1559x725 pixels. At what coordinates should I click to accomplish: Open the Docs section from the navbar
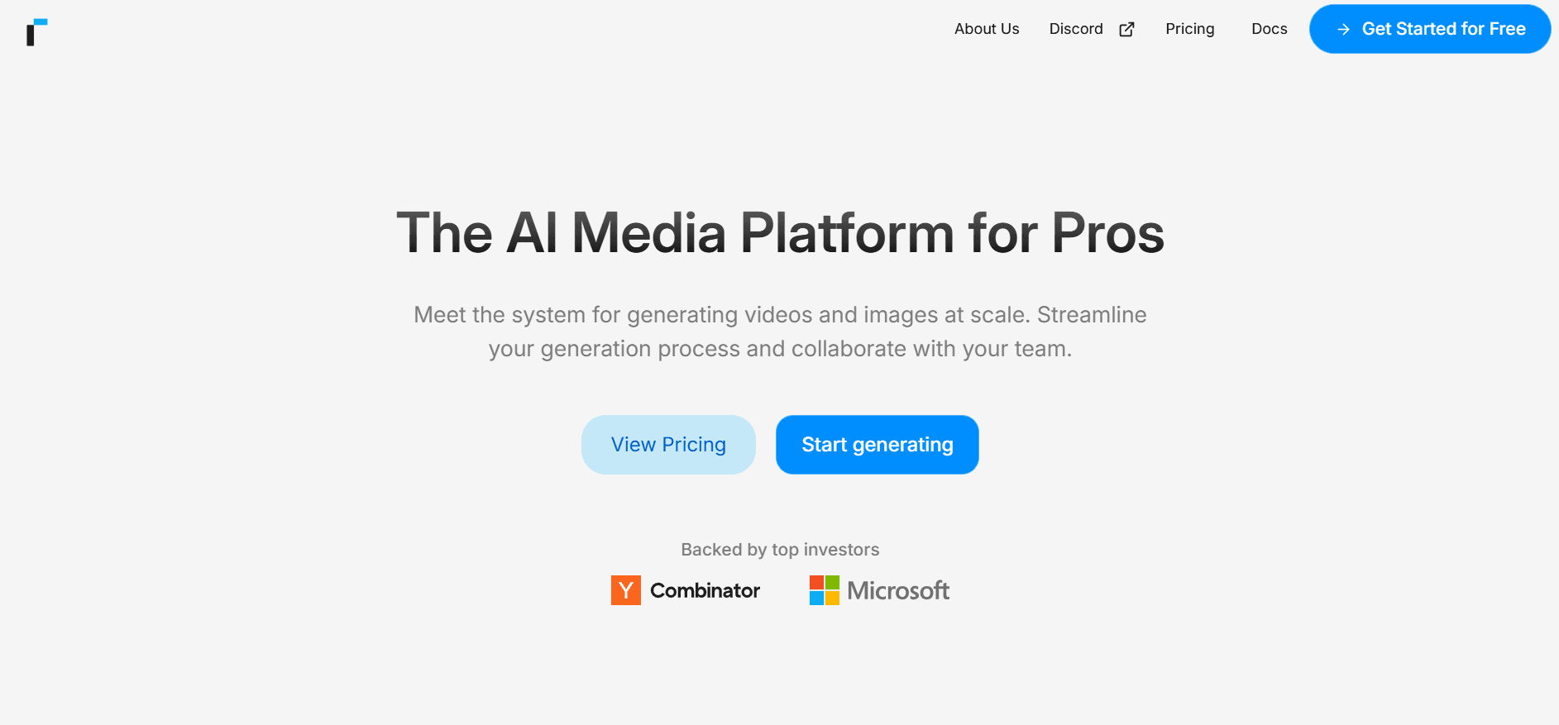(1269, 29)
